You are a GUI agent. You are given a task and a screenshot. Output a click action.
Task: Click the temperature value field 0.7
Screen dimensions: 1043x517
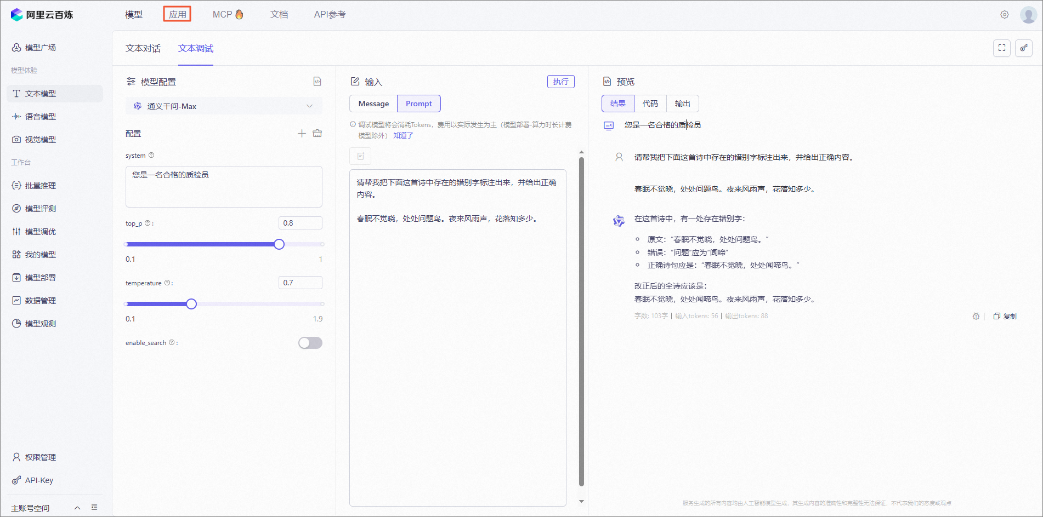301,283
